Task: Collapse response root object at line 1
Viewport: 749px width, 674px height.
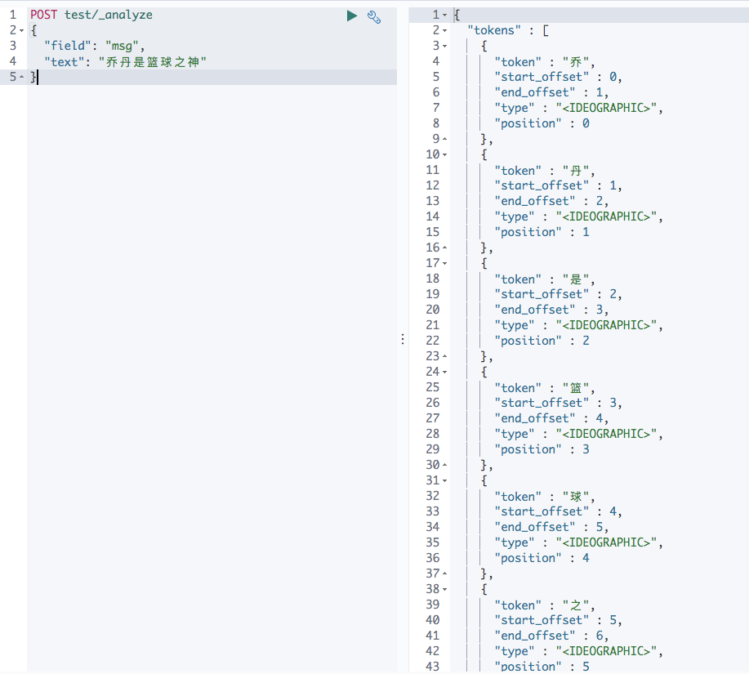Action: pos(444,15)
